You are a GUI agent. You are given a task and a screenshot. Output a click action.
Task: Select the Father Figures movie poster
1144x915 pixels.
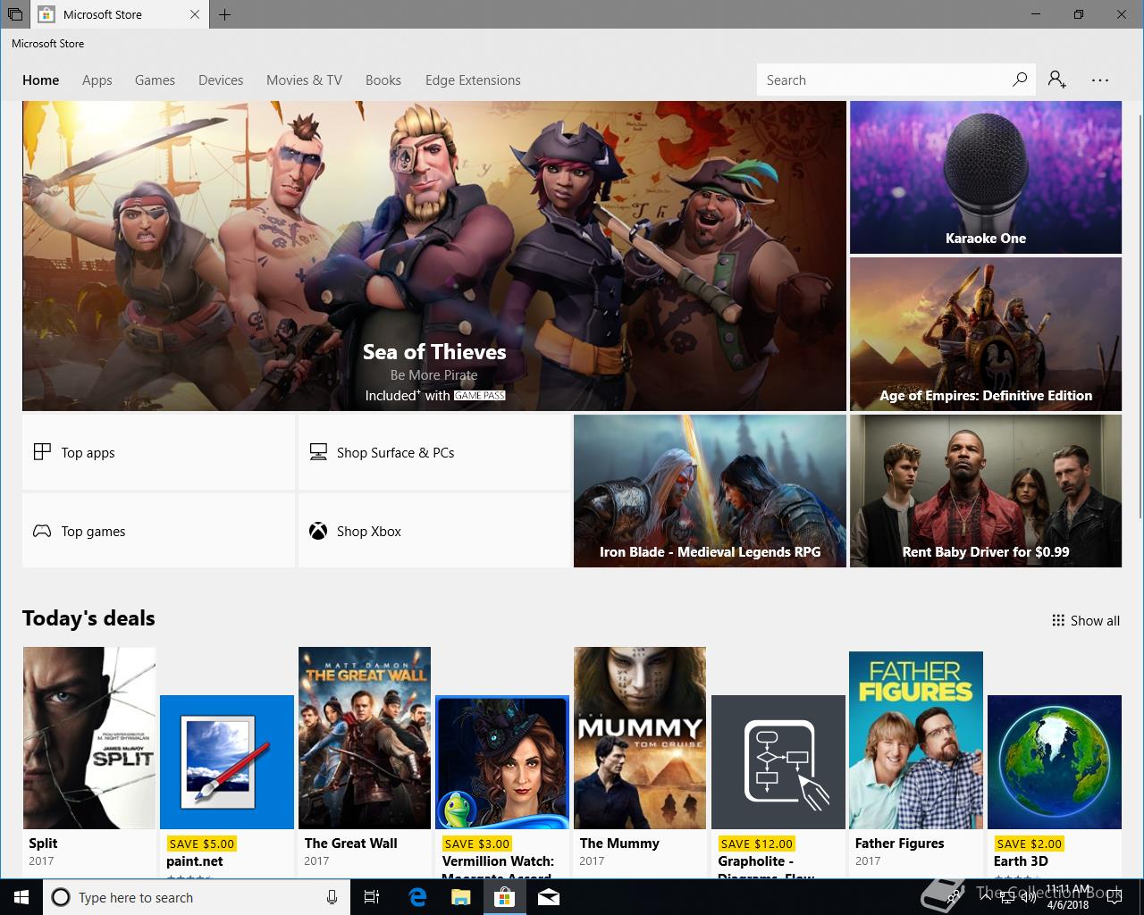[916, 740]
